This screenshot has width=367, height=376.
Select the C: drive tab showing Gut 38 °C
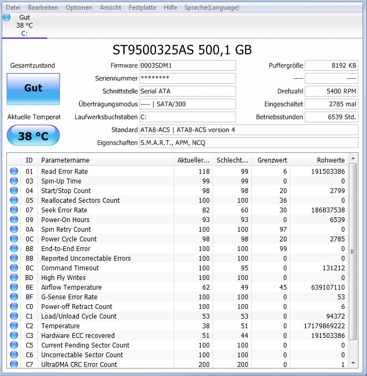click(25, 25)
